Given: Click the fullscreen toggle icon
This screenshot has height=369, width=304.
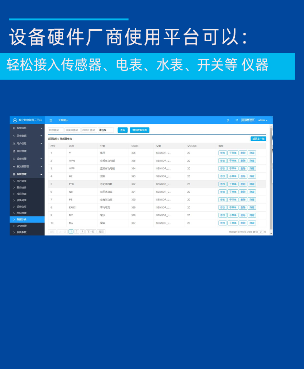Looking at the screenshot, I should pyautogui.click(x=237, y=120).
